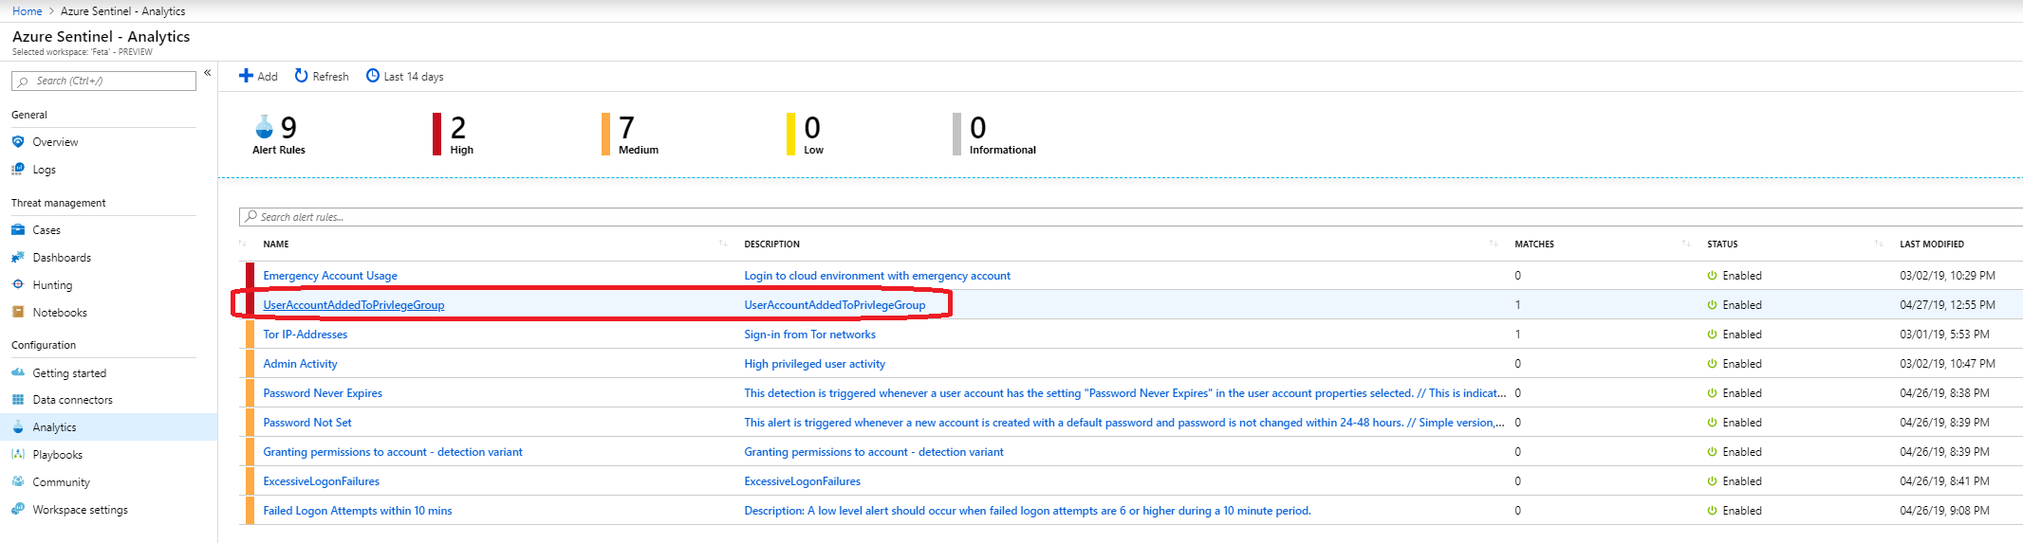Image resolution: width=2023 pixels, height=543 pixels.
Task: Click the High severity count tile
Action: [x=455, y=134]
